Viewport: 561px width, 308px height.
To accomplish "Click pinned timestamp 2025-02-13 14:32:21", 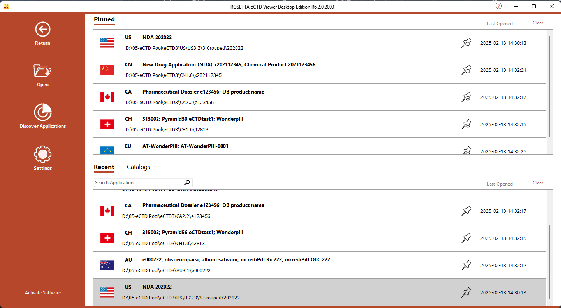I will [x=503, y=70].
